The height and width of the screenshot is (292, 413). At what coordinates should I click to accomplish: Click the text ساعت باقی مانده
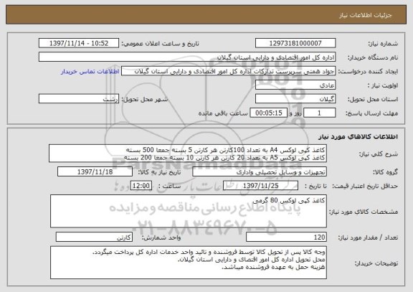point(223,113)
